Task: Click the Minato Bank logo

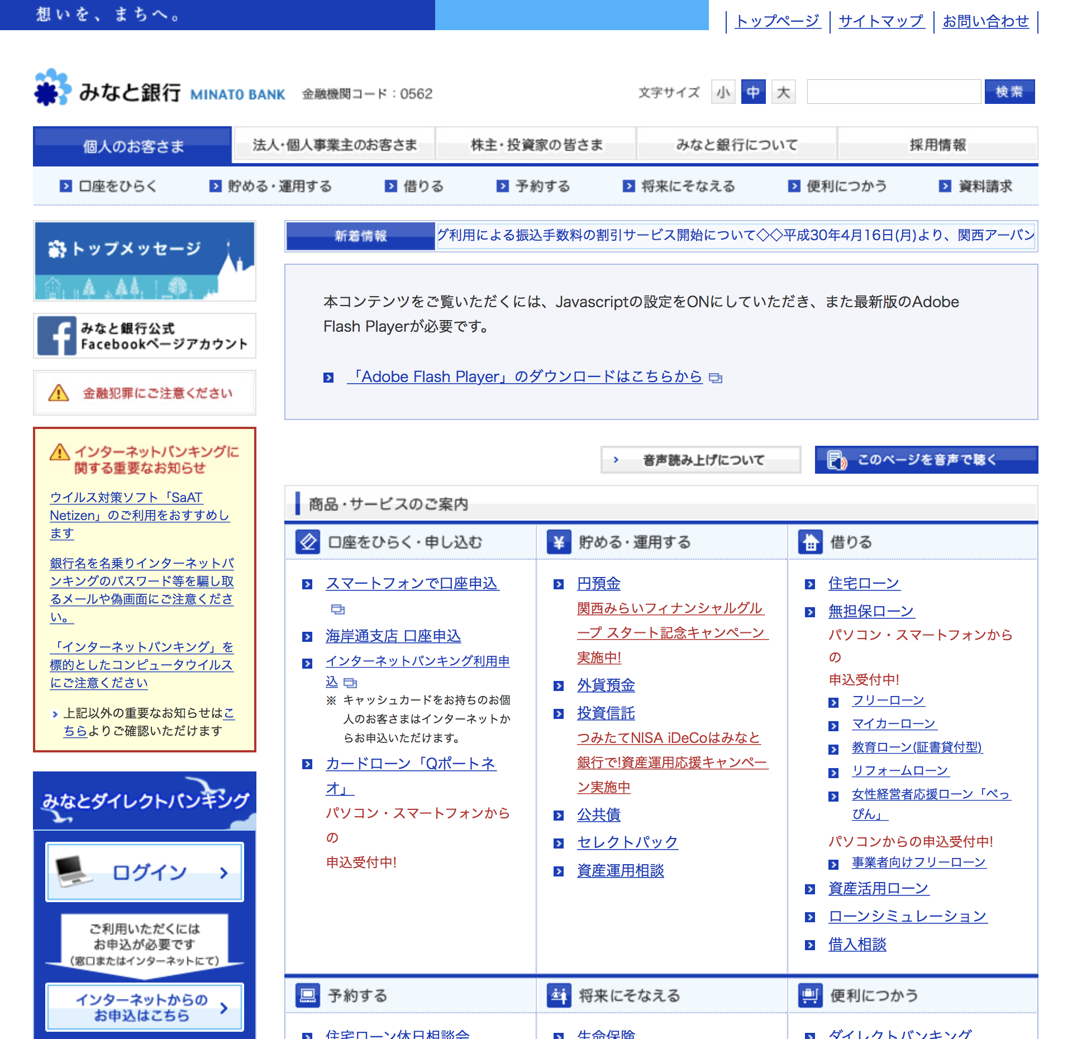Action: point(160,88)
